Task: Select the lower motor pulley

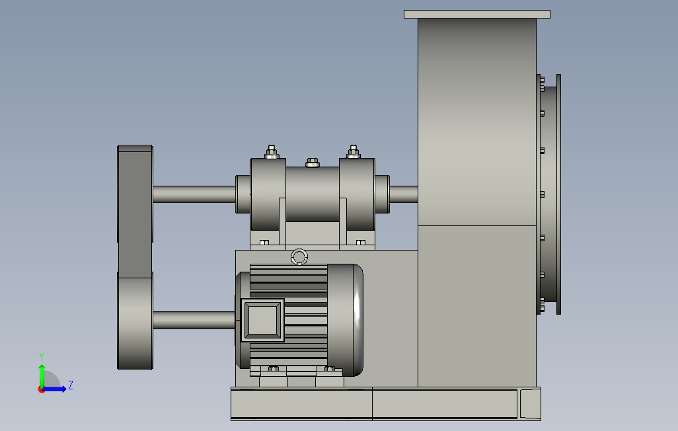Action: (135, 321)
